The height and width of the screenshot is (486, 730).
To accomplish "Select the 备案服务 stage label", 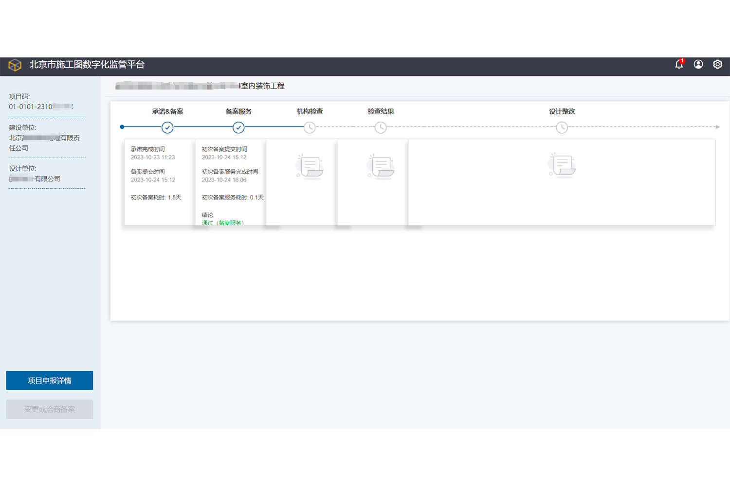I will tap(238, 111).
